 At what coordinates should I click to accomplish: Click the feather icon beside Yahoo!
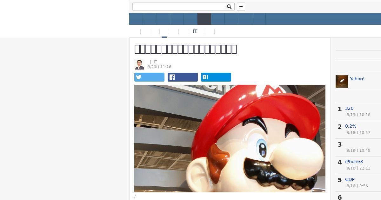pyautogui.click(x=342, y=82)
